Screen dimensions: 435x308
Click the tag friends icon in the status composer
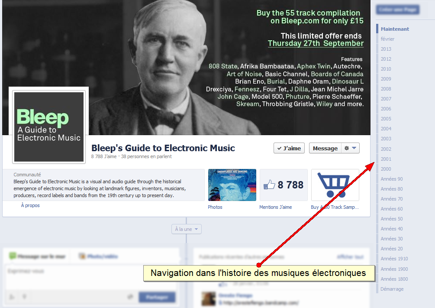pyautogui.click(x=12, y=296)
